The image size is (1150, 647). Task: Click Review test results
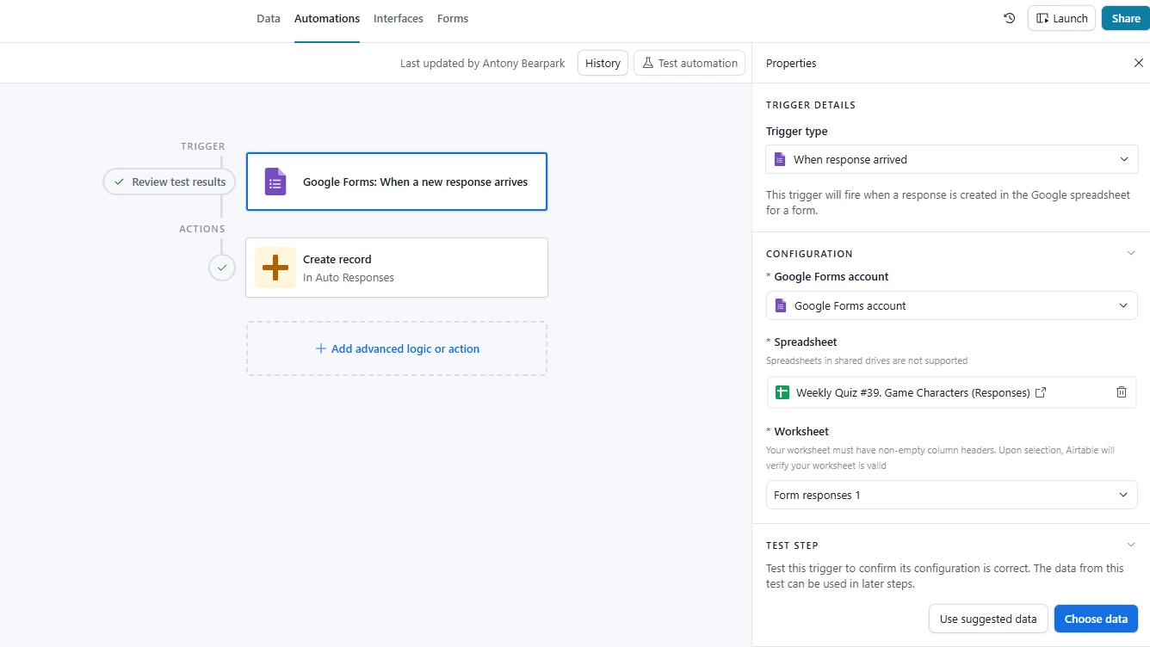coord(170,182)
